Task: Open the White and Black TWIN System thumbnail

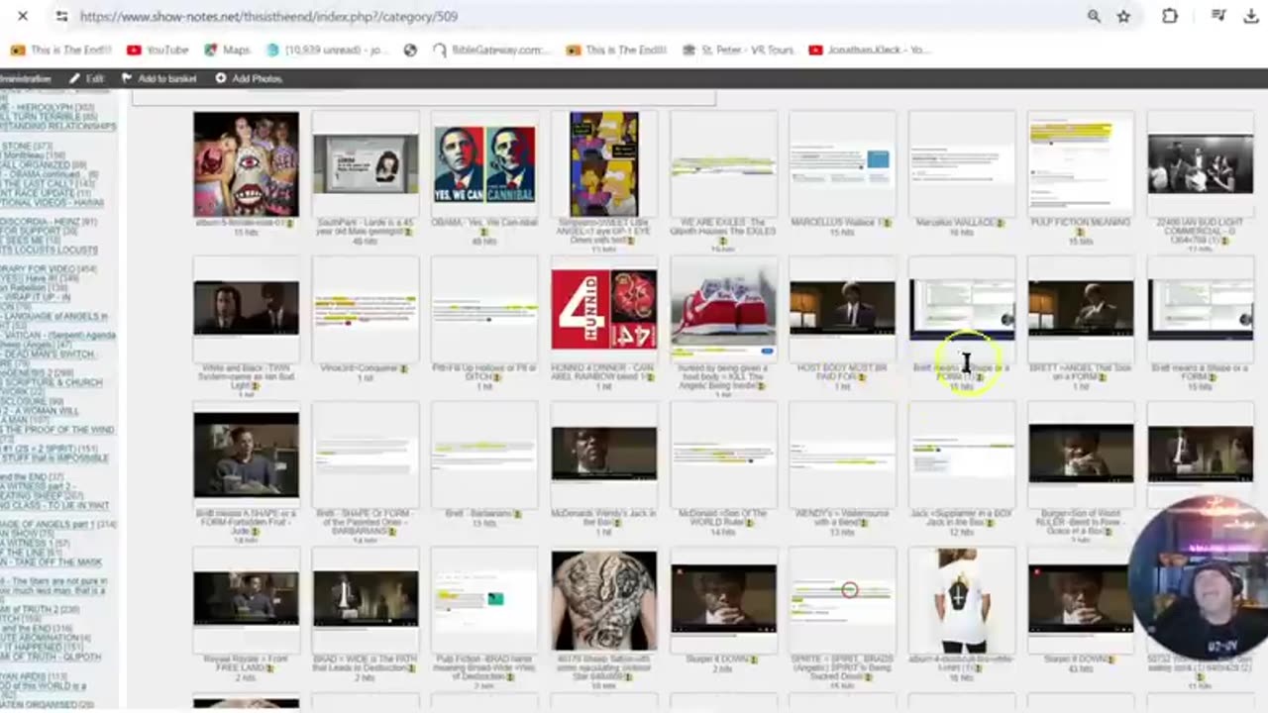Action: point(246,308)
